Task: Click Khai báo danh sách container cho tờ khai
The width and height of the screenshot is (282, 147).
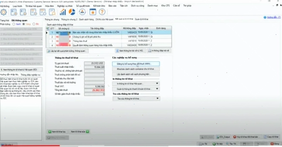Action: click(x=136, y=69)
